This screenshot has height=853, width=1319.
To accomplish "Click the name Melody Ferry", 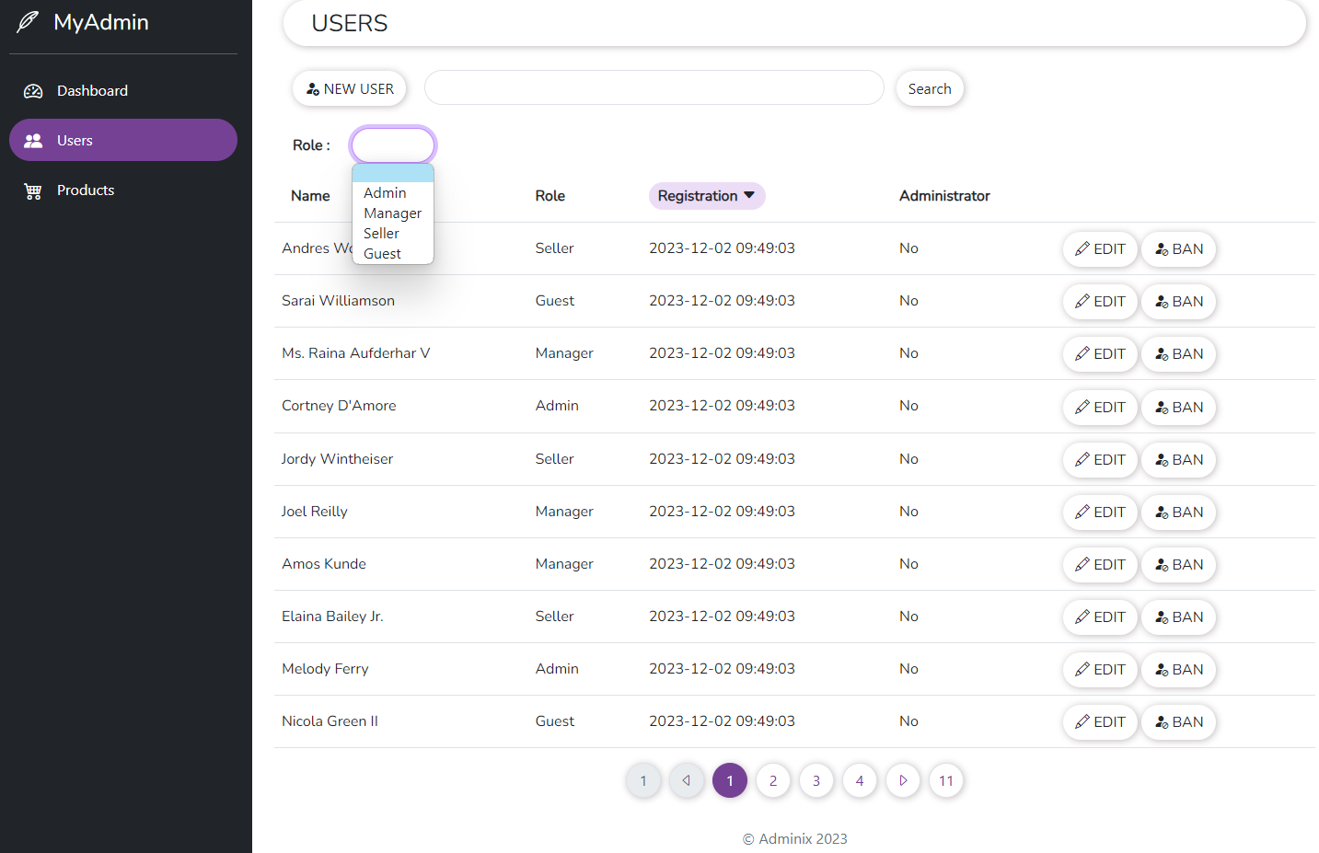I will pos(325,669).
